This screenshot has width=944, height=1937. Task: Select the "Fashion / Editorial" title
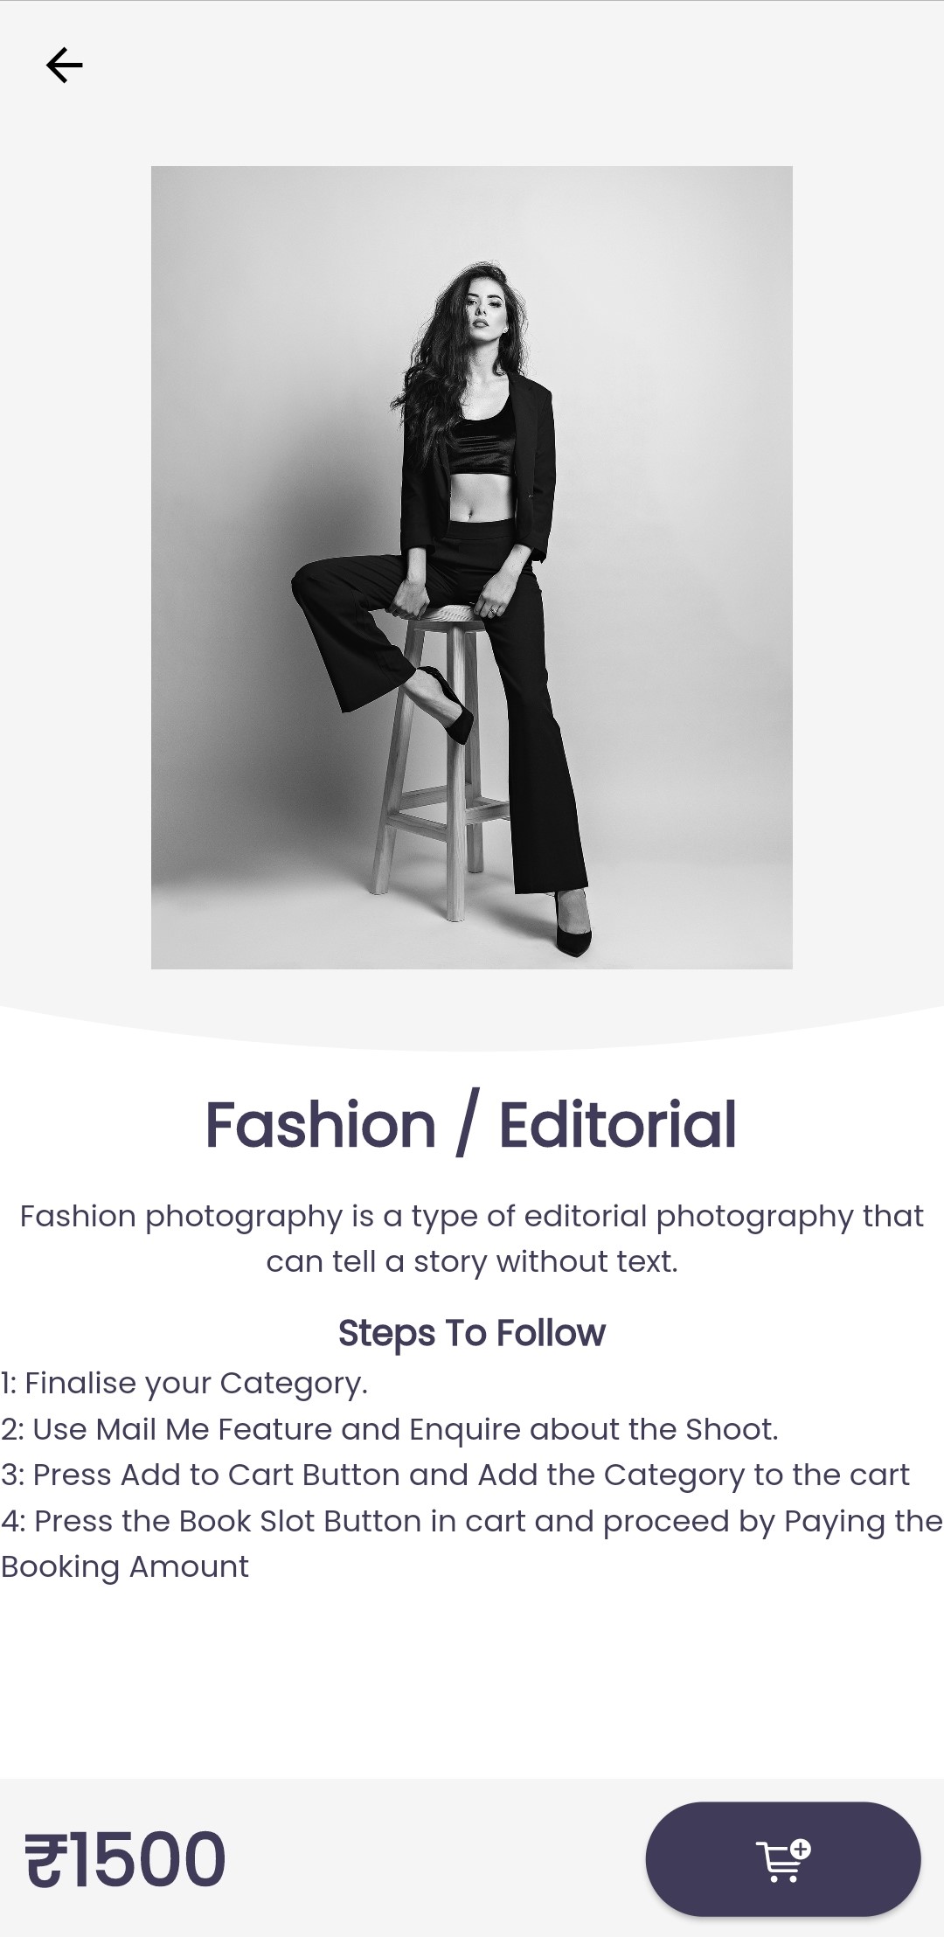pos(471,1124)
